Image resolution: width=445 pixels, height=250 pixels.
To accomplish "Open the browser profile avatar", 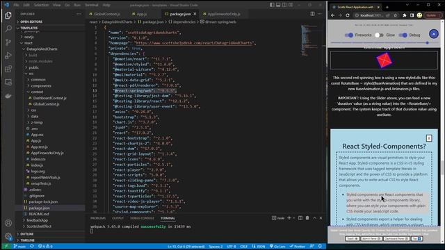I will [x=419, y=15].
